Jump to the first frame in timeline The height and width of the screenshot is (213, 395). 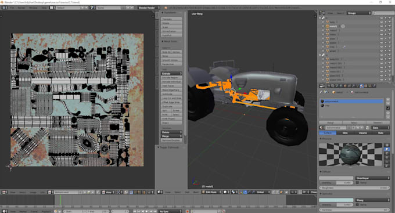tap(135, 211)
